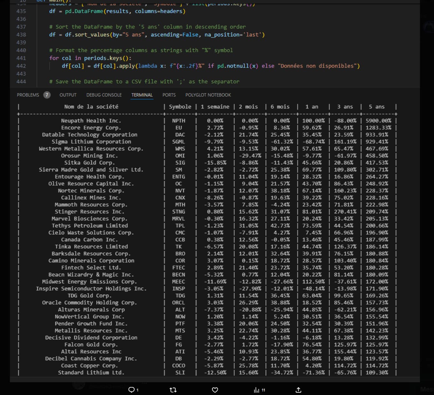Image resolution: width=434 pixels, height=395 pixels.
Task: Select the TERMINAL tab
Action: tap(142, 95)
